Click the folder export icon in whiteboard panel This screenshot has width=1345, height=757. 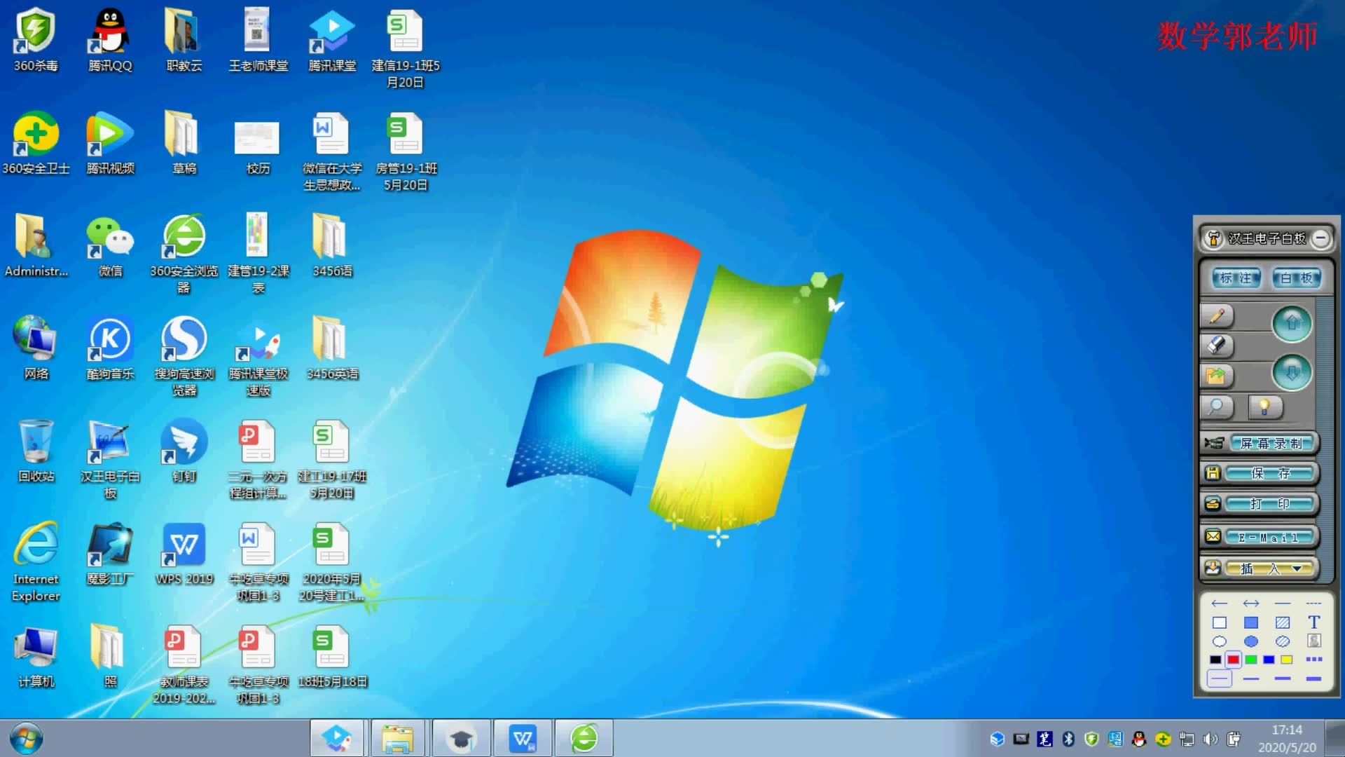pos(1216,376)
